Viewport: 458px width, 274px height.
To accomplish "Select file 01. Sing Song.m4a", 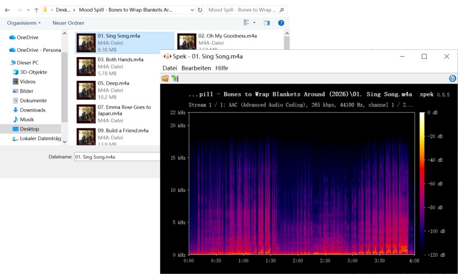I will point(125,43).
